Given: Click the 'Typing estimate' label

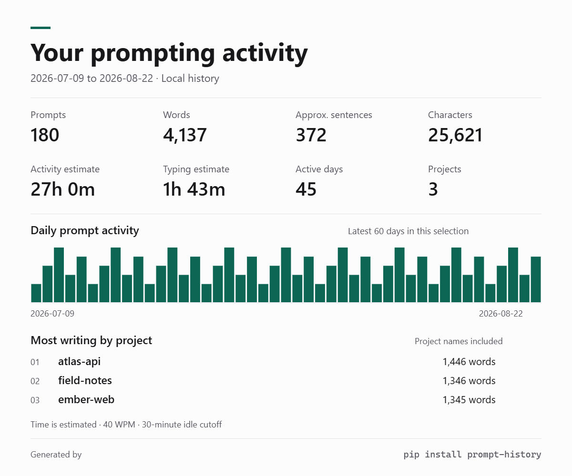Looking at the screenshot, I should tap(196, 169).
